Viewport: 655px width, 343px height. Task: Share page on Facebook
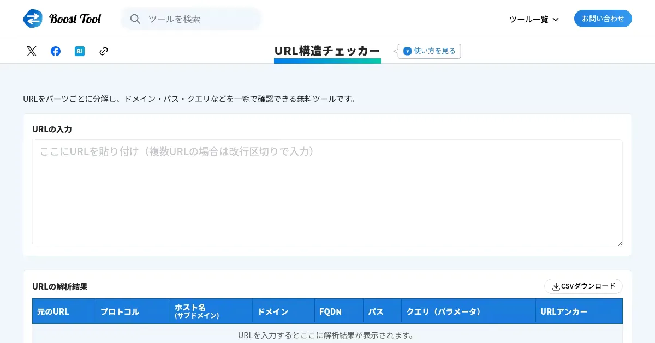(x=56, y=51)
